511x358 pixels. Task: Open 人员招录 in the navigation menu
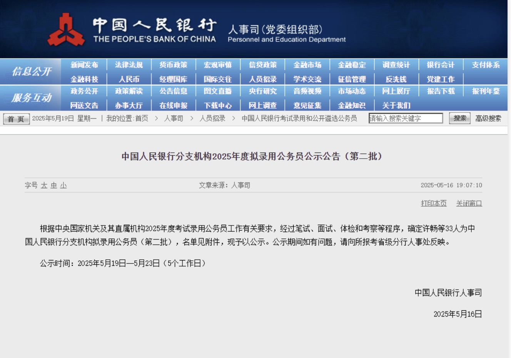click(263, 79)
